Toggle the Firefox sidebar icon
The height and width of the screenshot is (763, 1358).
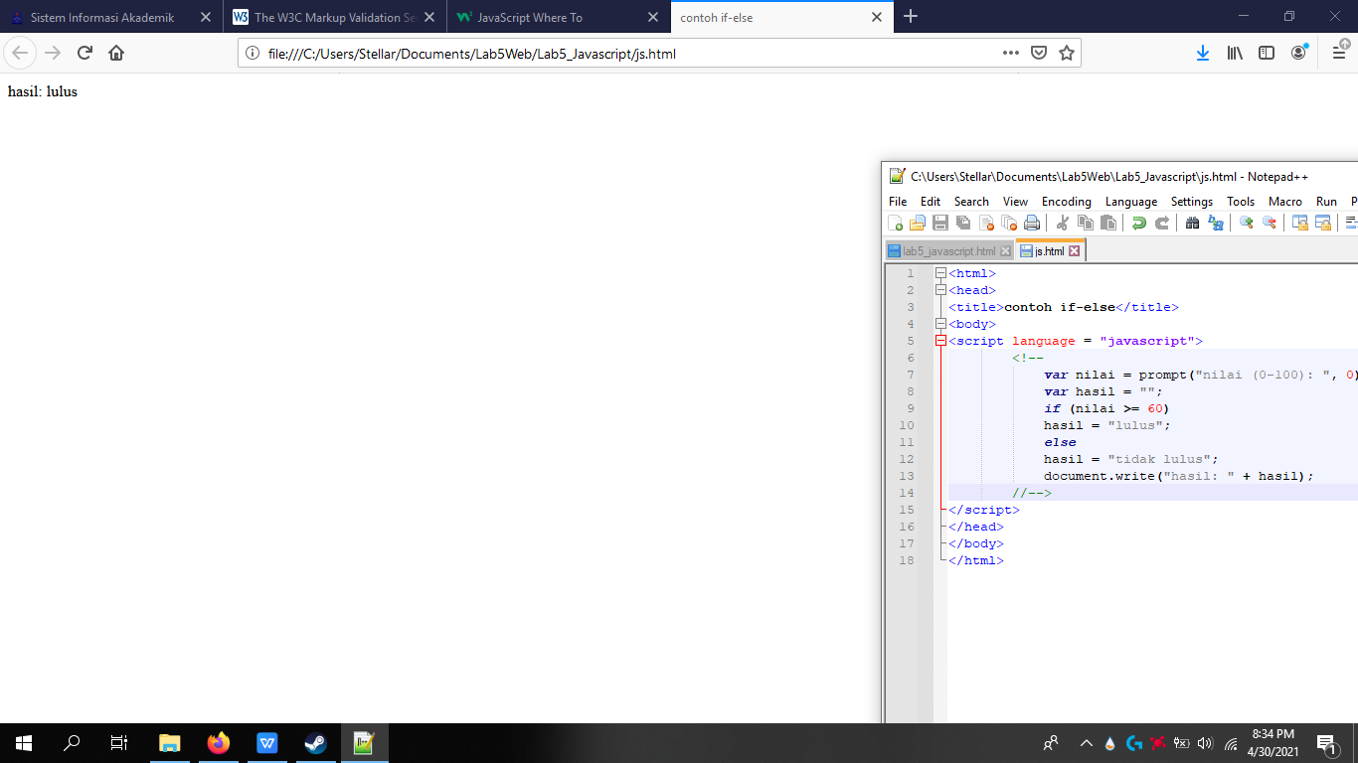(1266, 52)
